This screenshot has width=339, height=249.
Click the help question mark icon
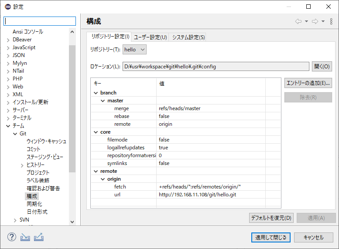tap(11, 237)
